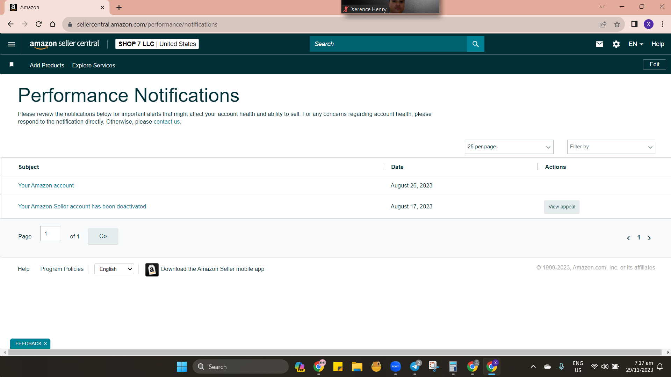Click the contact us link
This screenshot has height=377, width=671.
pyautogui.click(x=167, y=122)
